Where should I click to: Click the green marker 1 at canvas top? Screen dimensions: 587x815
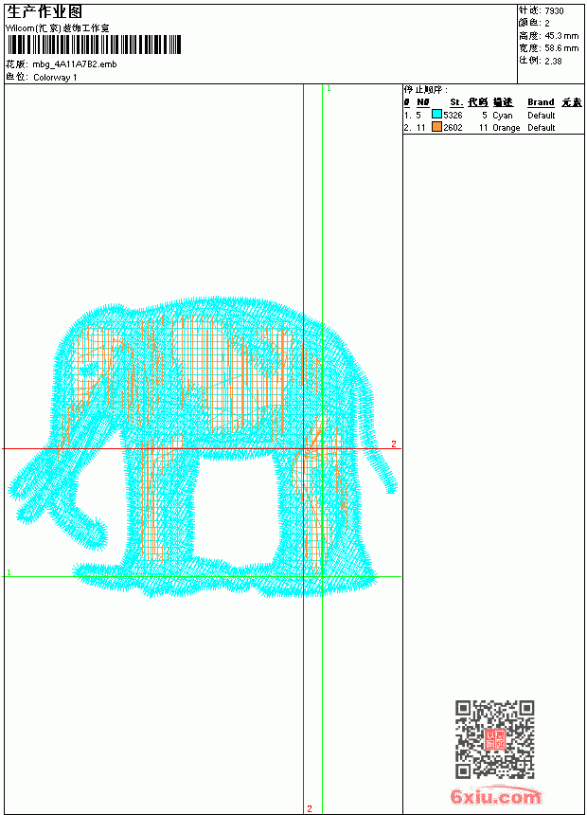coord(329,89)
